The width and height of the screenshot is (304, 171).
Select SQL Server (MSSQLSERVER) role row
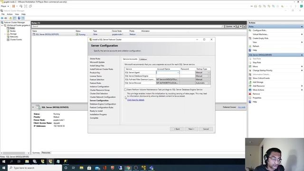coord(139,34)
